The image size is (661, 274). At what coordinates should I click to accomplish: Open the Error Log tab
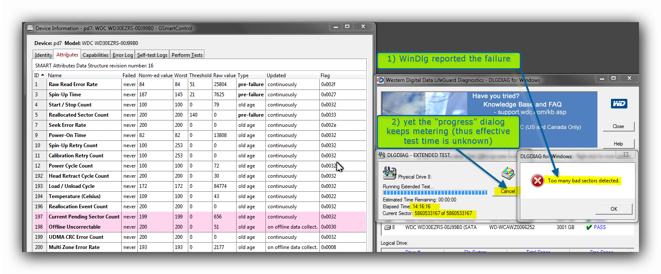[123, 55]
